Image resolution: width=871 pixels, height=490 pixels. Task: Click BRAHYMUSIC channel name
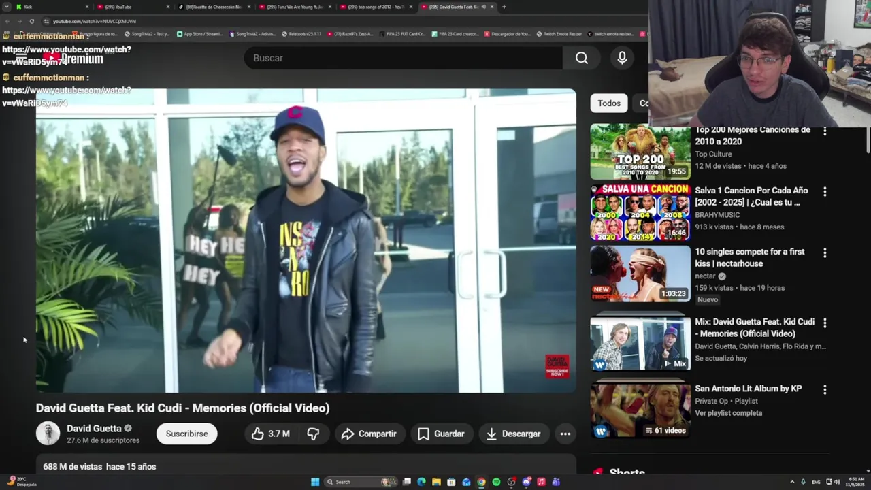tap(717, 215)
